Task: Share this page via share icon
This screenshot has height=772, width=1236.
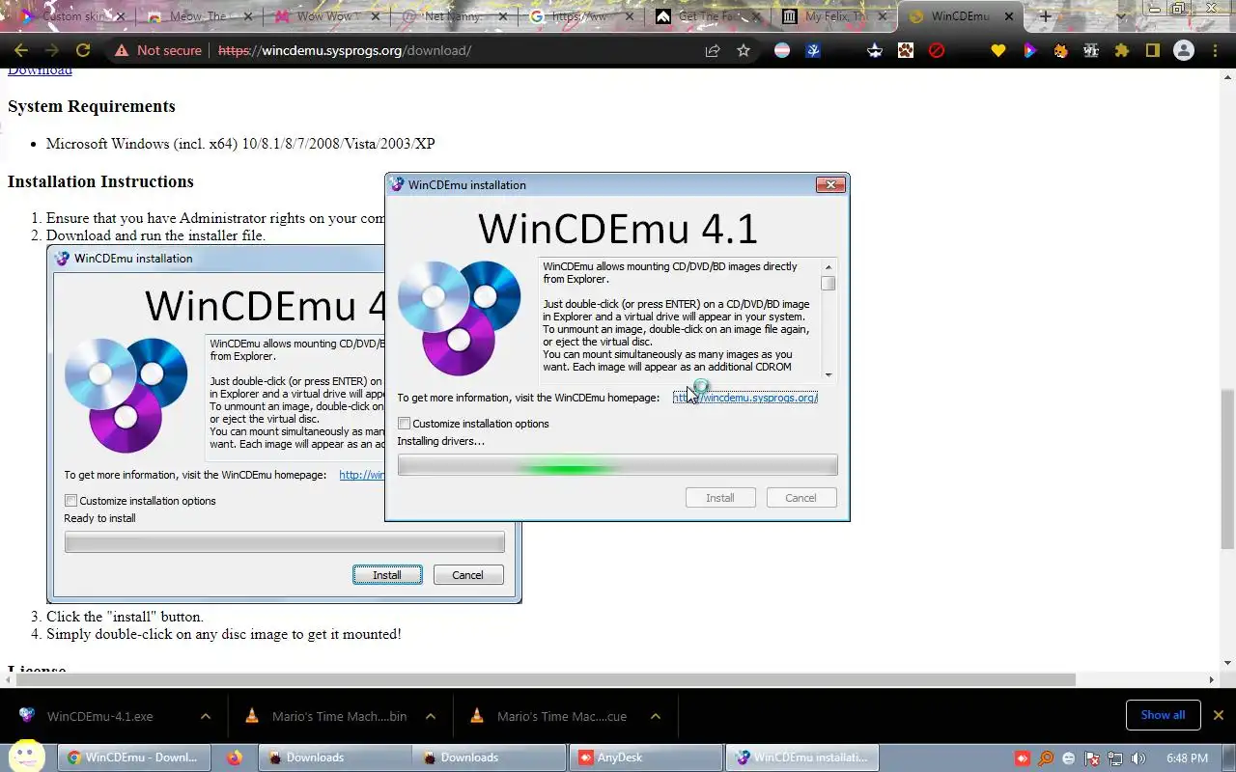Action: tap(713, 50)
